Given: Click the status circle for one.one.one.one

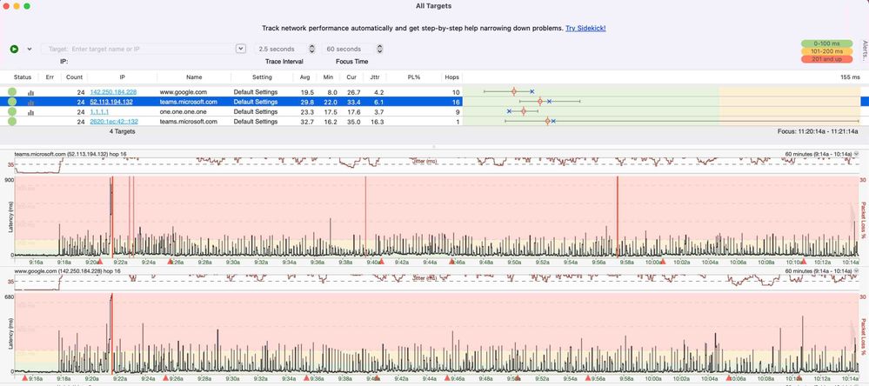Looking at the screenshot, I should click(12, 112).
